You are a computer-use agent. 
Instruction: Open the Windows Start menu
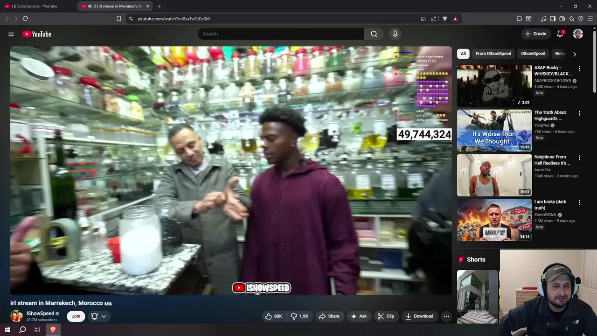(7, 330)
